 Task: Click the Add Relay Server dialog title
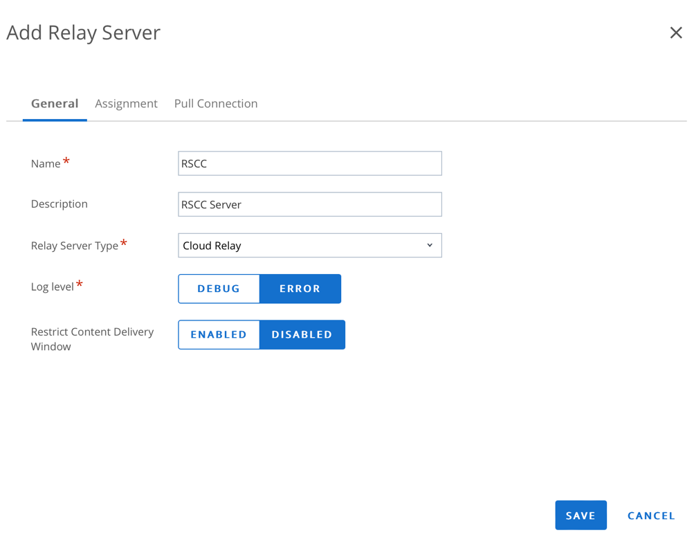pos(84,33)
